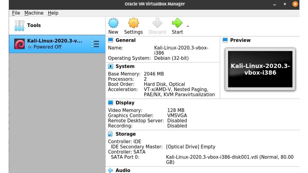Open Settings via the gear icon
308x173 pixels.
(133, 23)
